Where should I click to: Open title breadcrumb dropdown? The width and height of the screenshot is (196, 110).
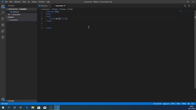click(x=70, y=9)
